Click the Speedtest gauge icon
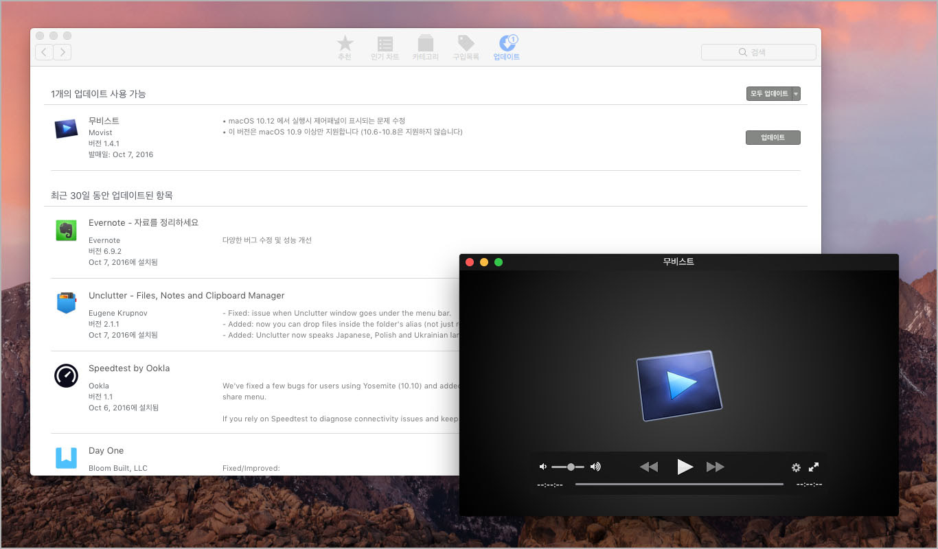The height and width of the screenshot is (549, 938). point(67,375)
